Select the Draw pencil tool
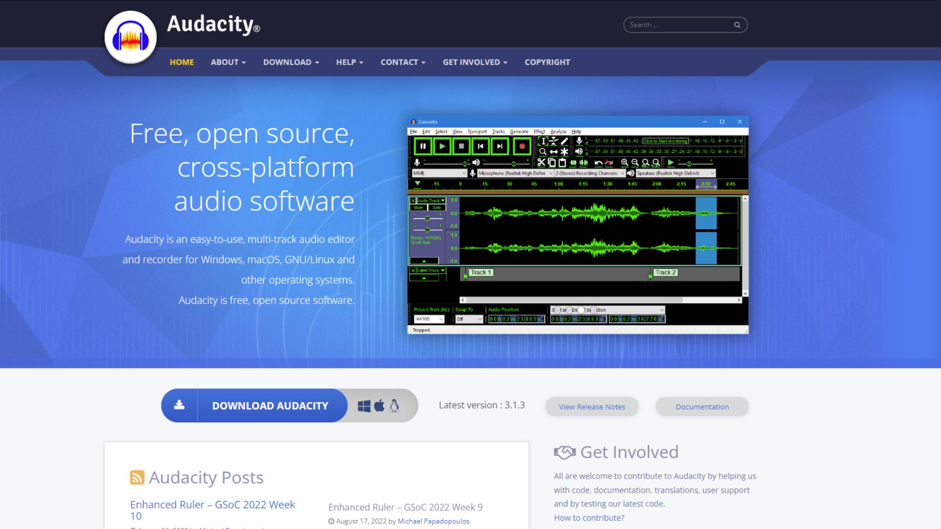This screenshot has height=529, width=941. click(x=565, y=141)
